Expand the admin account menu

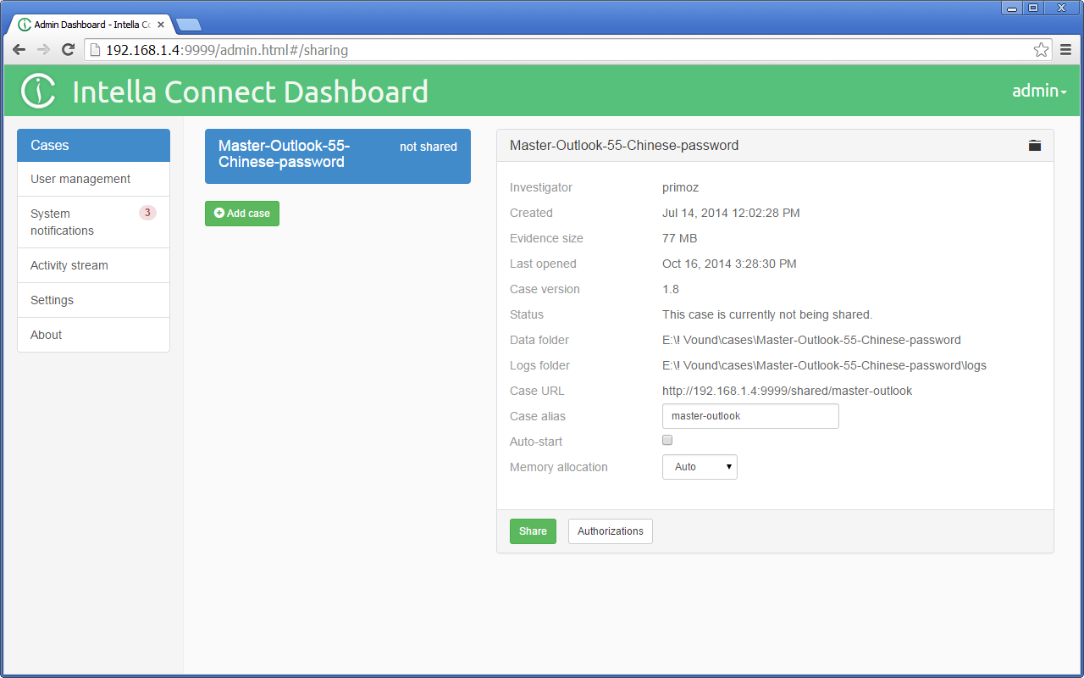[1039, 90]
